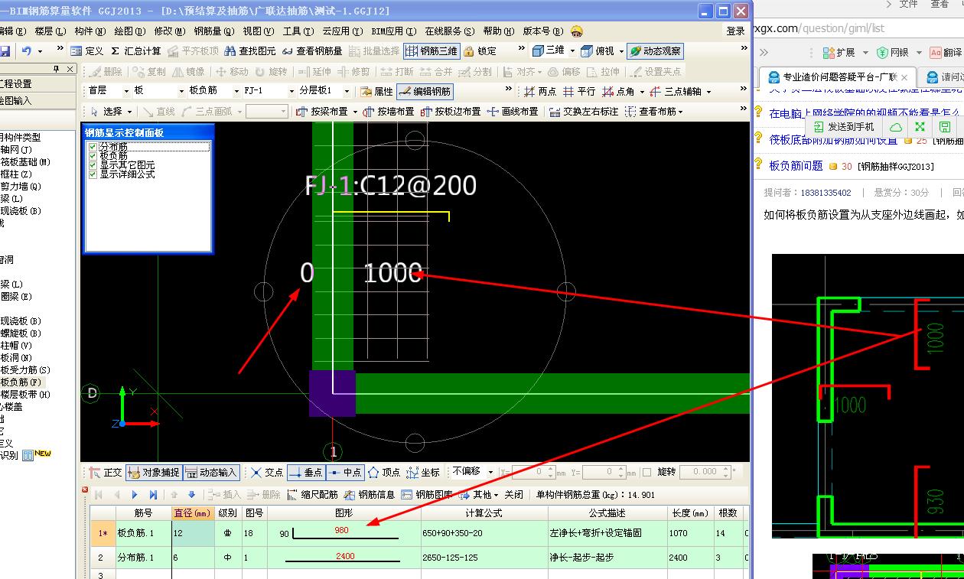Click 登录 login button
964x579 pixels.
[x=735, y=31]
